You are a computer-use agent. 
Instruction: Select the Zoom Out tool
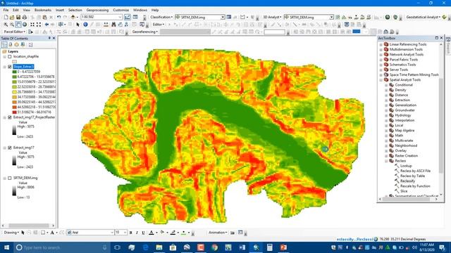pyautogui.click(x=12, y=25)
